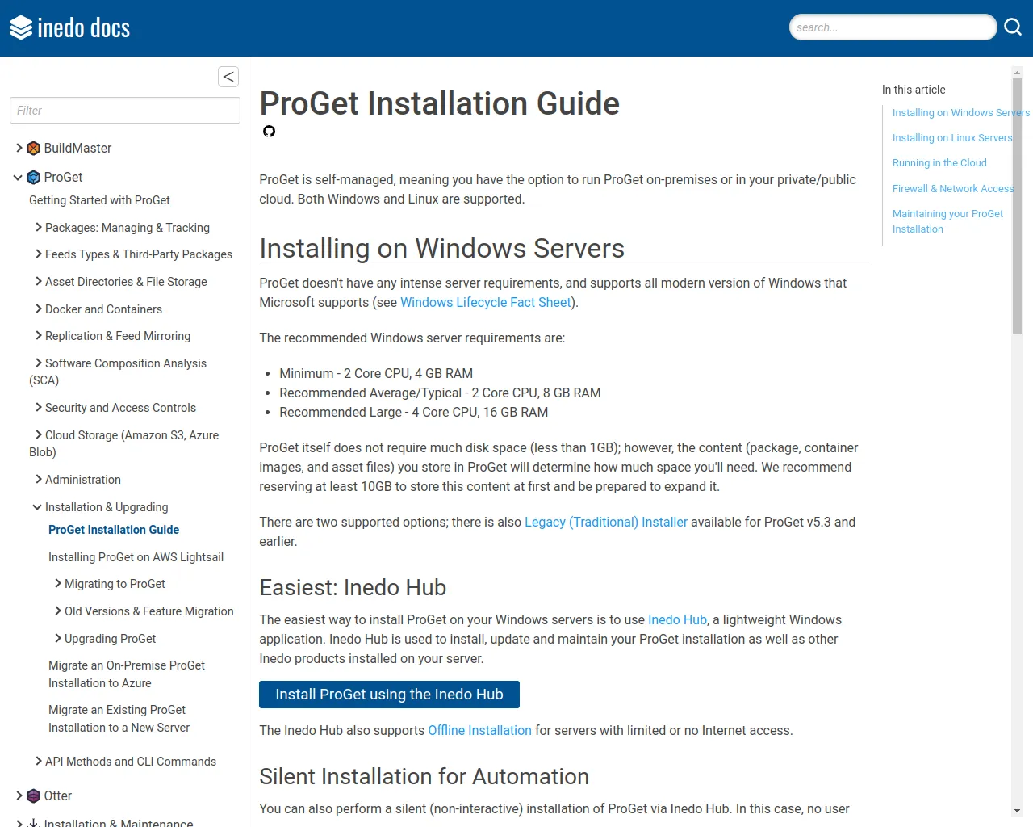Click the search magnifier icon
Screen dimensions: 1033x827
point(1013,27)
